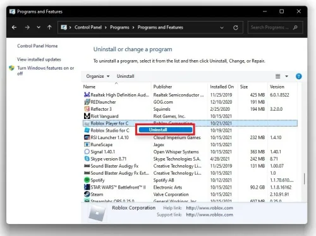Click the program list vertical scrollbar thumb
The image size is (316, 236).
tap(304, 179)
